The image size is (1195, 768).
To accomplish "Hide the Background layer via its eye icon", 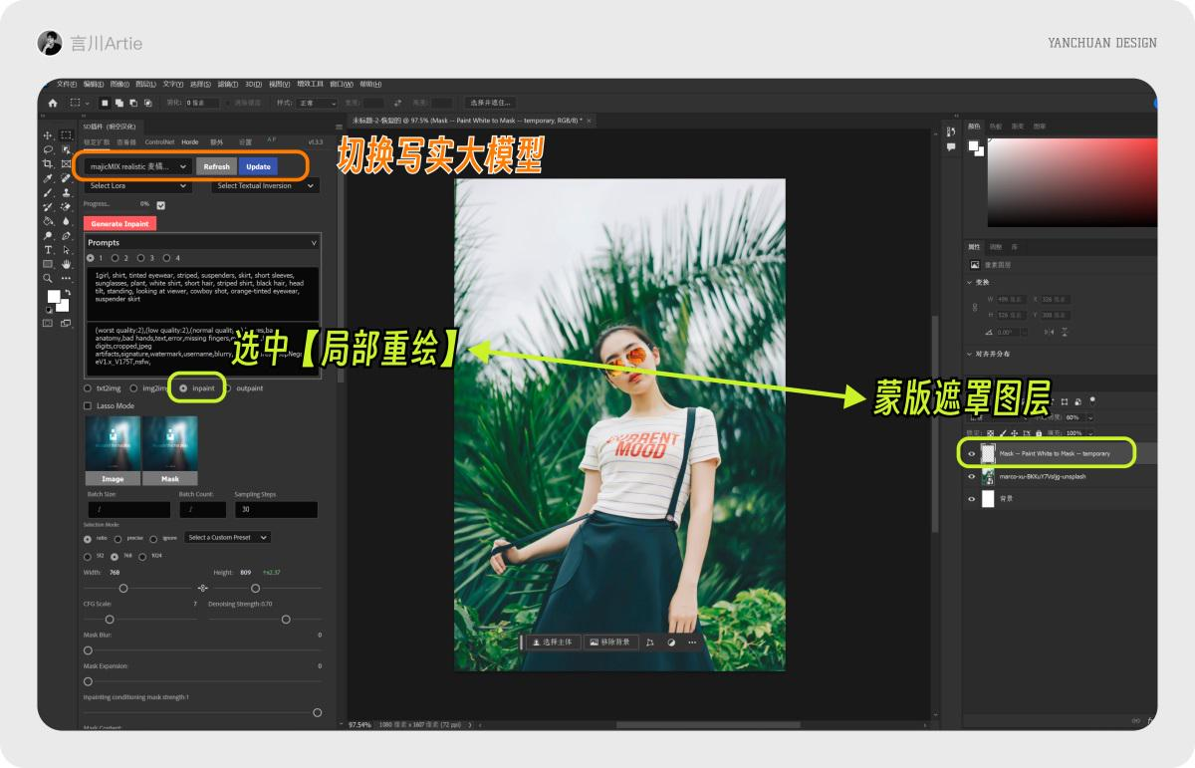I will click(971, 498).
